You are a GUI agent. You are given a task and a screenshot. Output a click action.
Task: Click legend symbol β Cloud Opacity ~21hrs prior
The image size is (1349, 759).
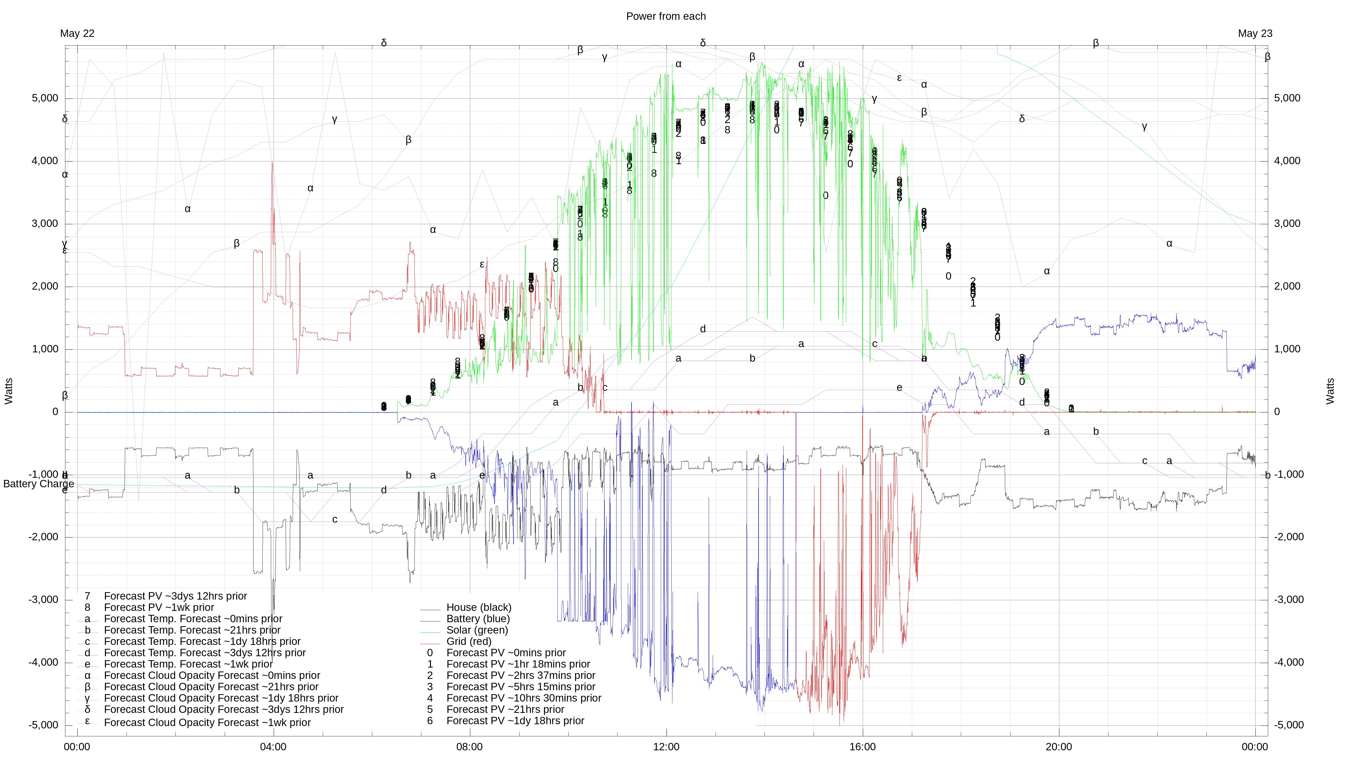point(87,687)
